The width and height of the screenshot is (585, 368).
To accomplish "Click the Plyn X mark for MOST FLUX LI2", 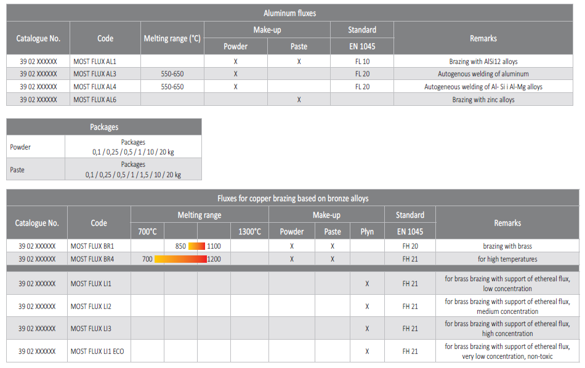I will 367,306.
